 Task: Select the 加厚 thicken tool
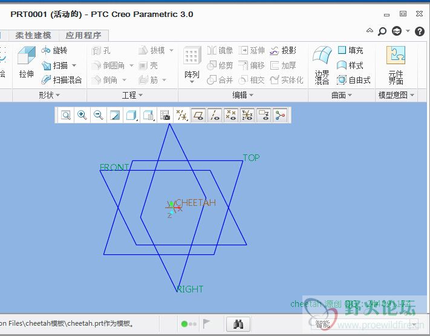(x=283, y=65)
